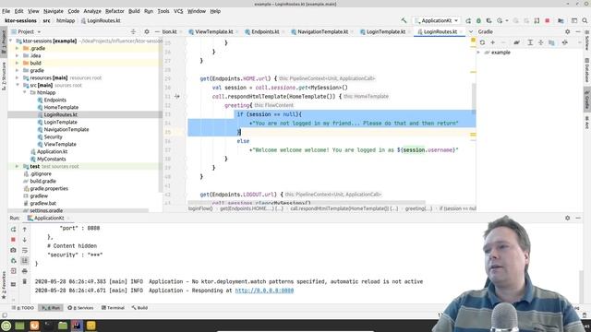Rerun ApplicationKt in the Run panel

pyautogui.click(x=13, y=230)
